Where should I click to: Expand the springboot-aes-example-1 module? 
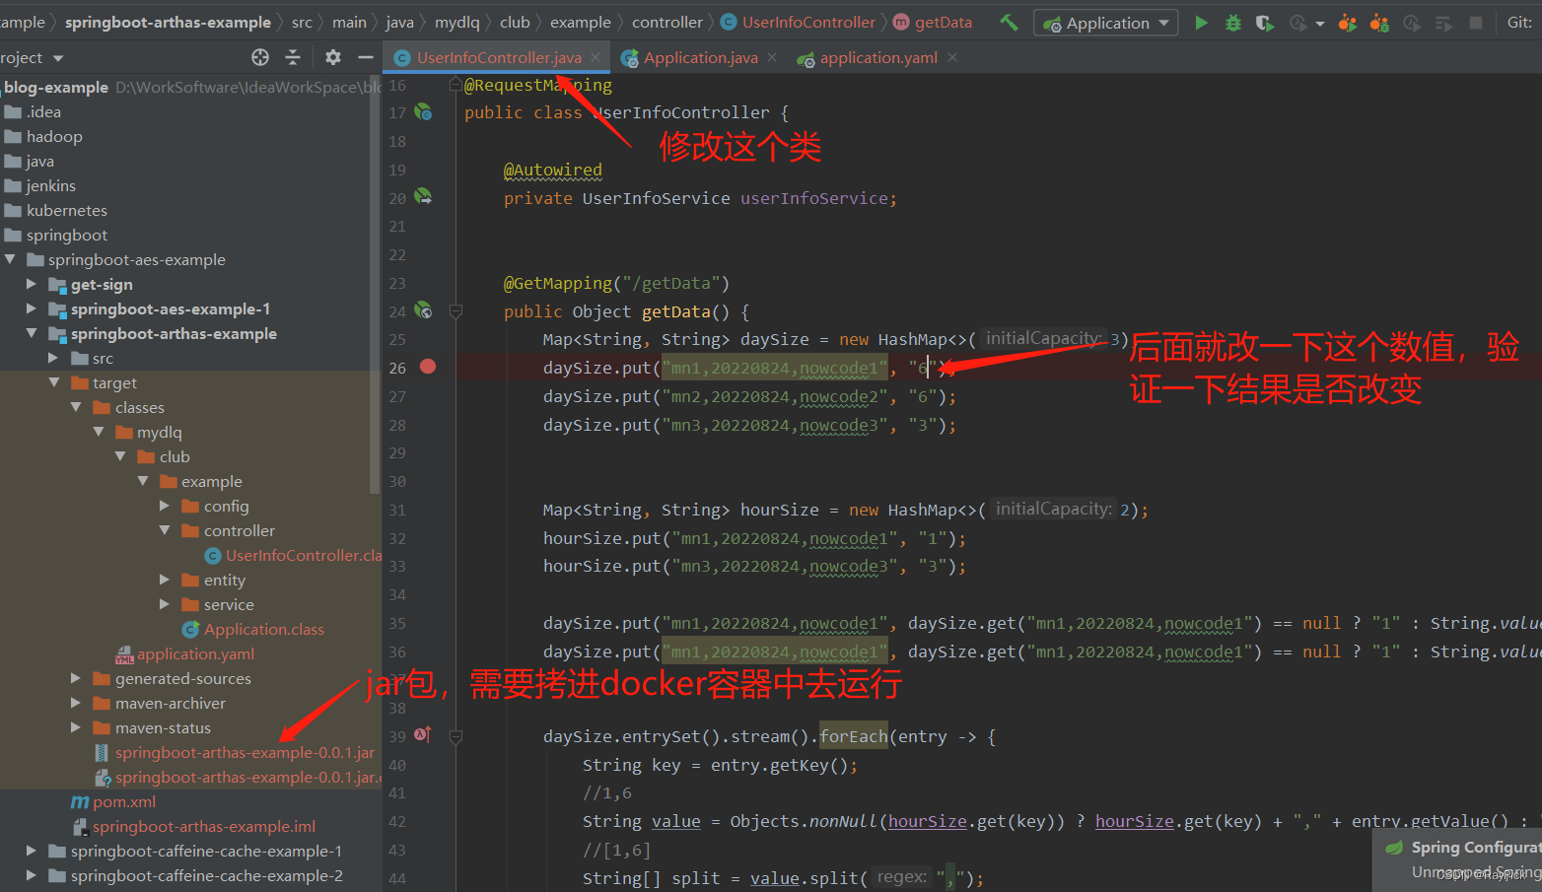click(x=32, y=309)
